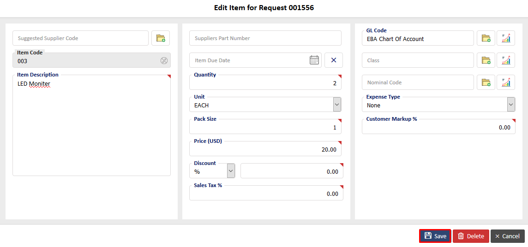
Task: Focus the Suggested Supplier Code field
Action: pyautogui.click(x=80, y=38)
